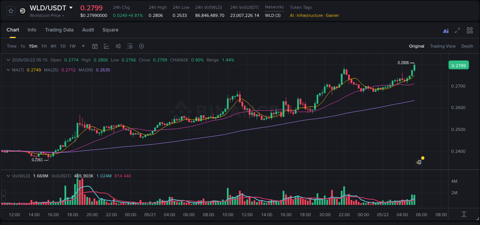The image size is (480, 225).
Task: Select the Time line-chart interval
Action: point(12,46)
